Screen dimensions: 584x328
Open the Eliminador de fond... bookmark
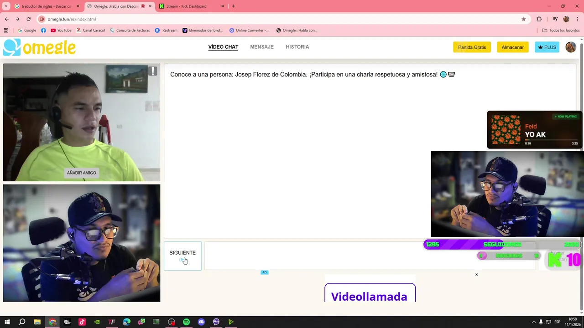coord(203,31)
